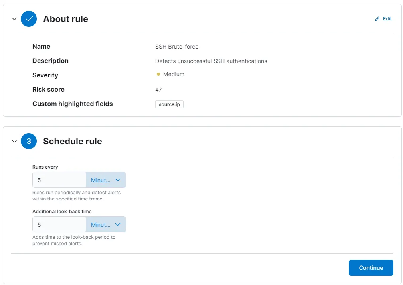Click the arrow on look-back unit selector

(x=118, y=225)
